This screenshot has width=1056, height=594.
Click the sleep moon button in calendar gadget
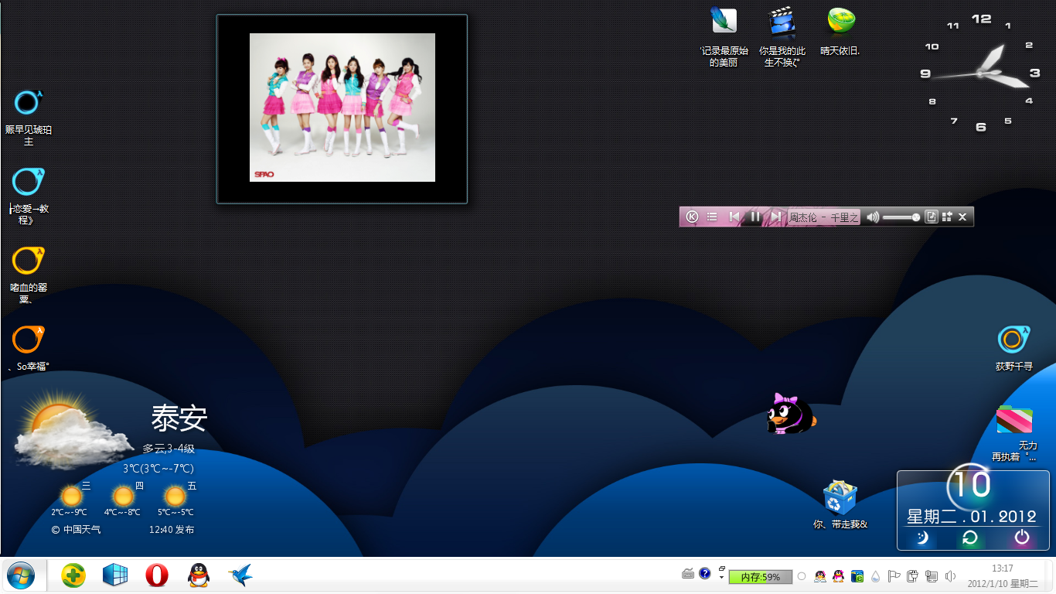tap(922, 538)
